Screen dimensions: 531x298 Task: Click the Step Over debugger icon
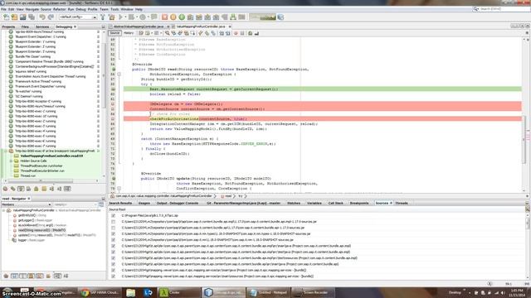point(190,17)
